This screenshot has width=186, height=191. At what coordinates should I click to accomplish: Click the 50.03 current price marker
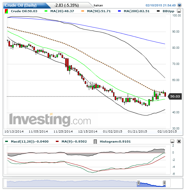pos(175,96)
